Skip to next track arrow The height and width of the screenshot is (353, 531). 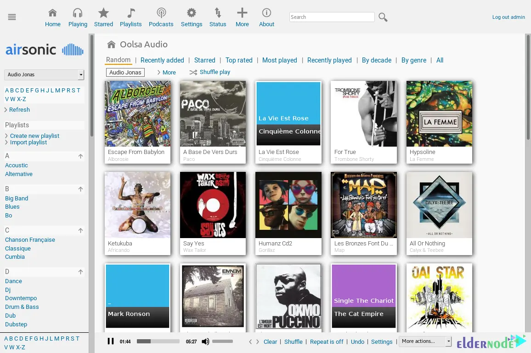click(258, 342)
